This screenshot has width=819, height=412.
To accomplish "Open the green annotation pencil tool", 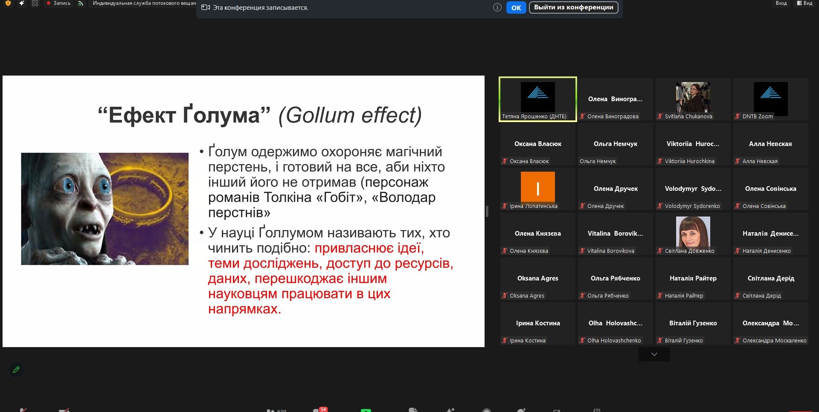I will (16, 370).
